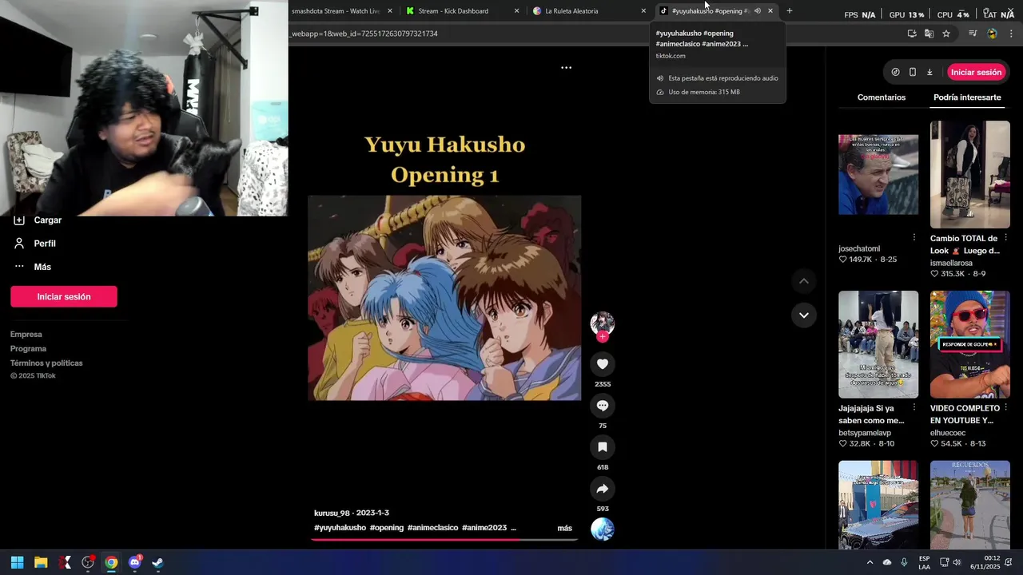Open Chrome's three-dot menu
This screenshot has height=575, width=1023.
(1011, 34)
